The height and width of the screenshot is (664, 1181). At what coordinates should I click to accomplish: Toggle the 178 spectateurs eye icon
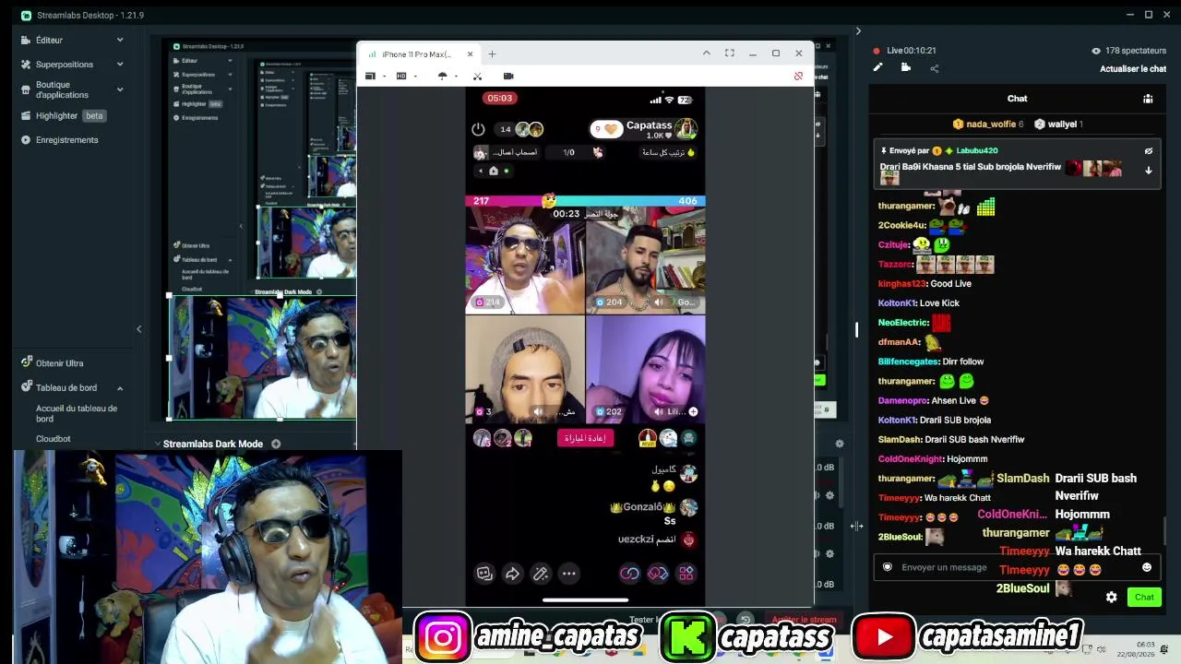[x=1096, y=51]
